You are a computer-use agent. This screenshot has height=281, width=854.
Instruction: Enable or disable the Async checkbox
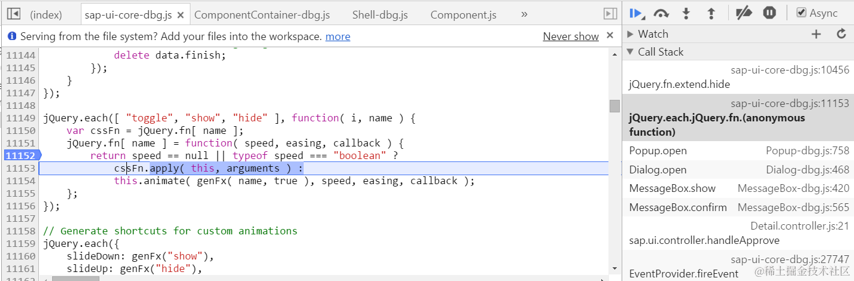click(x=801, y=13)
